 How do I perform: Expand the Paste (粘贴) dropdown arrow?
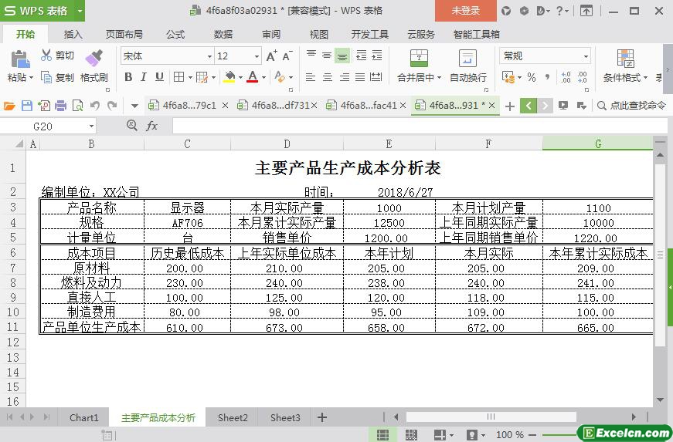[x=31, y=78]
